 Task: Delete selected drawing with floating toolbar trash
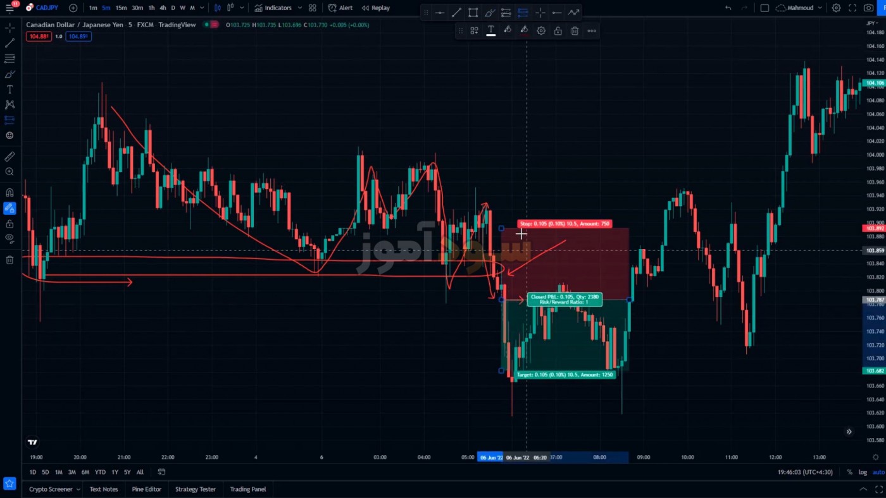tap(575, 30)
